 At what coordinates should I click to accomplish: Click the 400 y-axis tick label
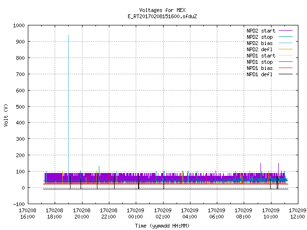pyautogui.click(x=20, y=123)
